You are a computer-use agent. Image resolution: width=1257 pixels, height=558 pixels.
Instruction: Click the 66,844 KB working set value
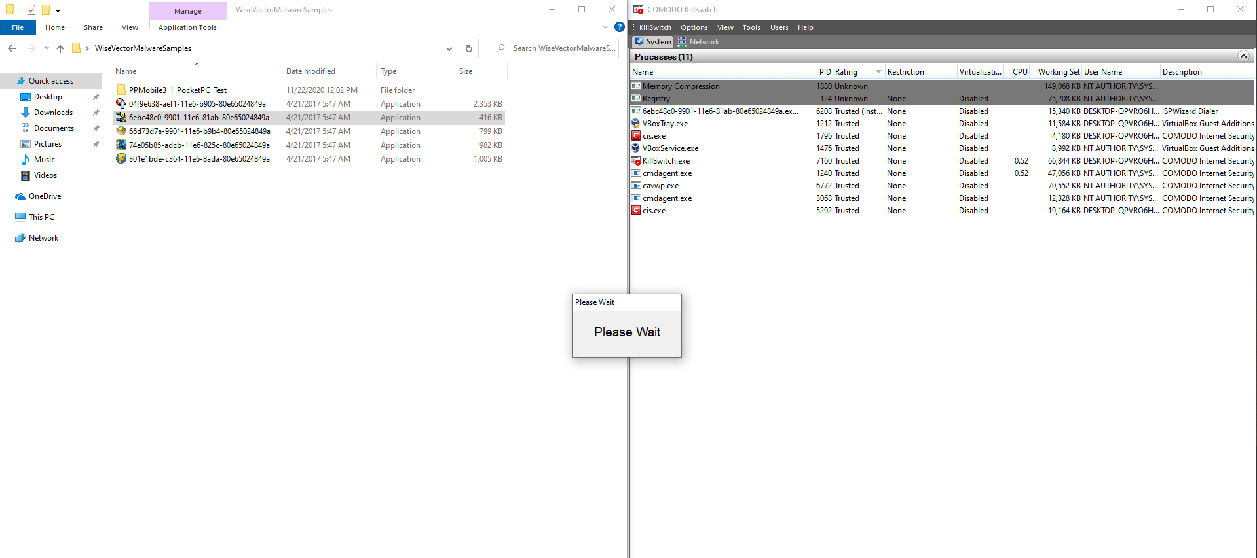point(1064,161)
